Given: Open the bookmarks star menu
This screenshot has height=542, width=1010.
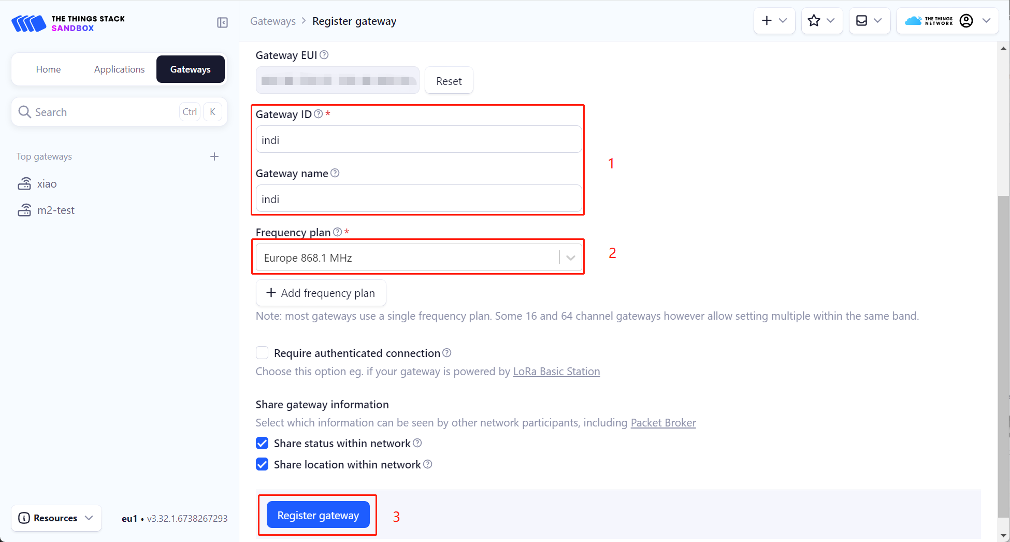Looking at the screenshot, I should click(821, 21).
